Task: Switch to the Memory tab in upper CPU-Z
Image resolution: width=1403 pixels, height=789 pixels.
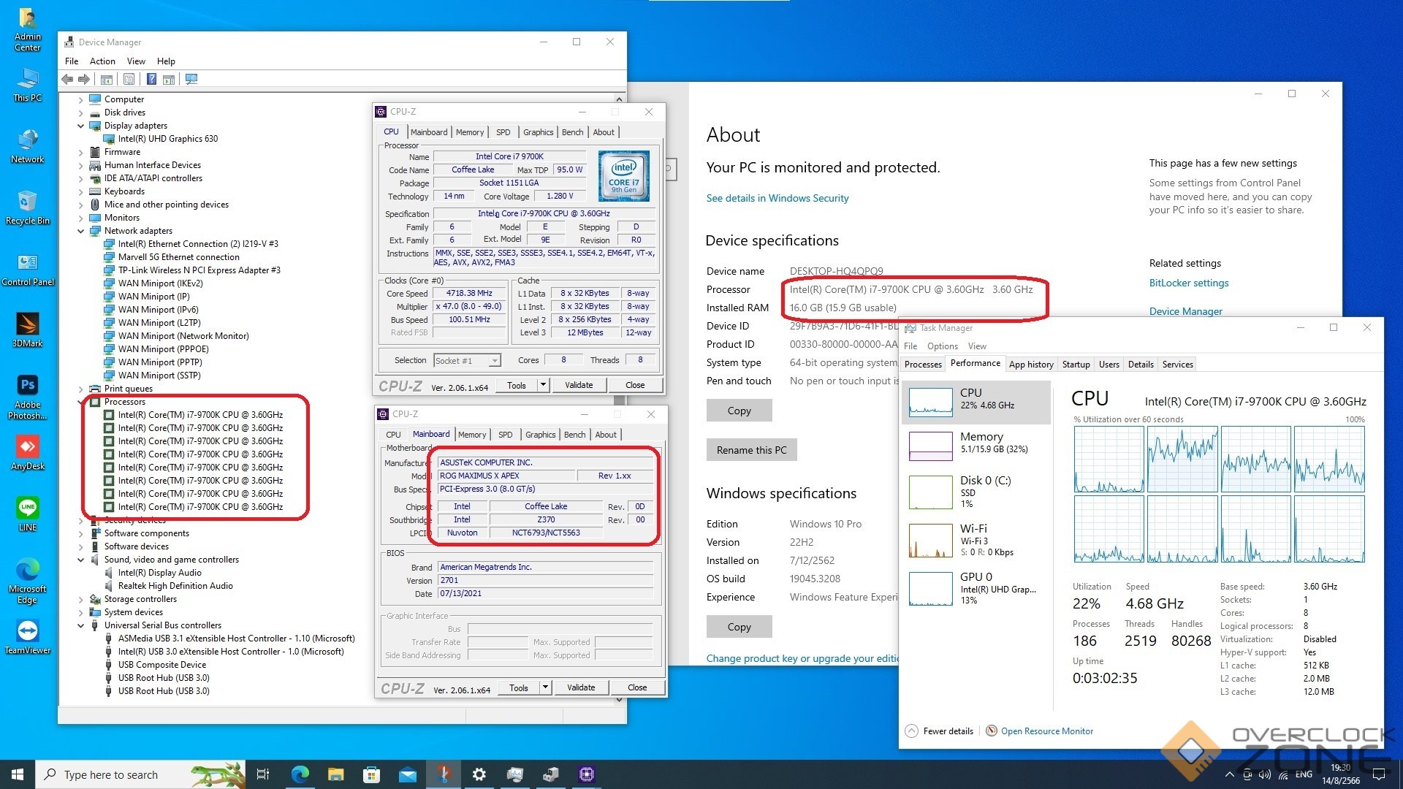Action: click(469, 132)
